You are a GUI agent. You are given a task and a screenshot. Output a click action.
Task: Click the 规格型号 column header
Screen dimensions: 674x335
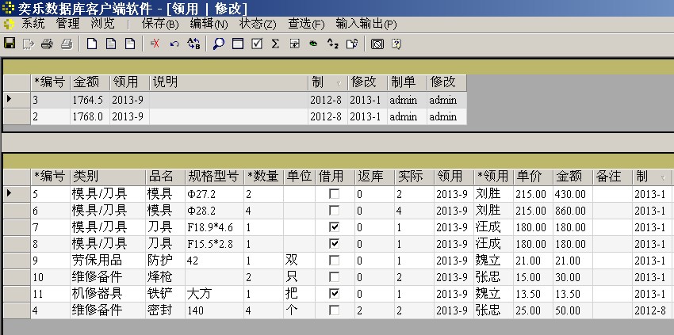click(x=213, y=177)
